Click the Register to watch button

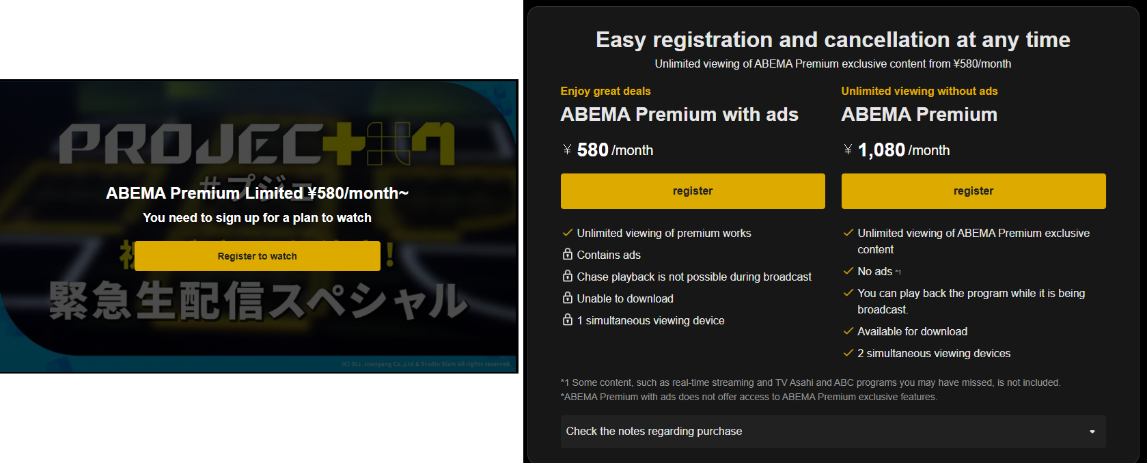[x=257, y=256]
